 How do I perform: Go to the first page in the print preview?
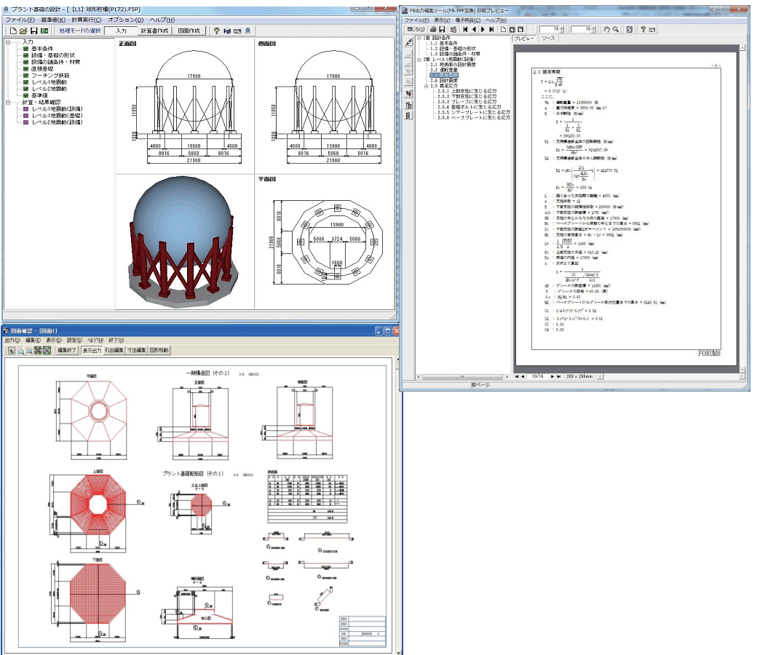(465, 29)
